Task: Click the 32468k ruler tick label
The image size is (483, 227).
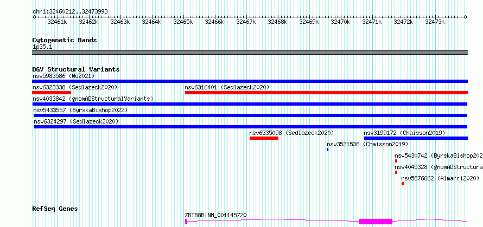Action: [x=277, y=22]
